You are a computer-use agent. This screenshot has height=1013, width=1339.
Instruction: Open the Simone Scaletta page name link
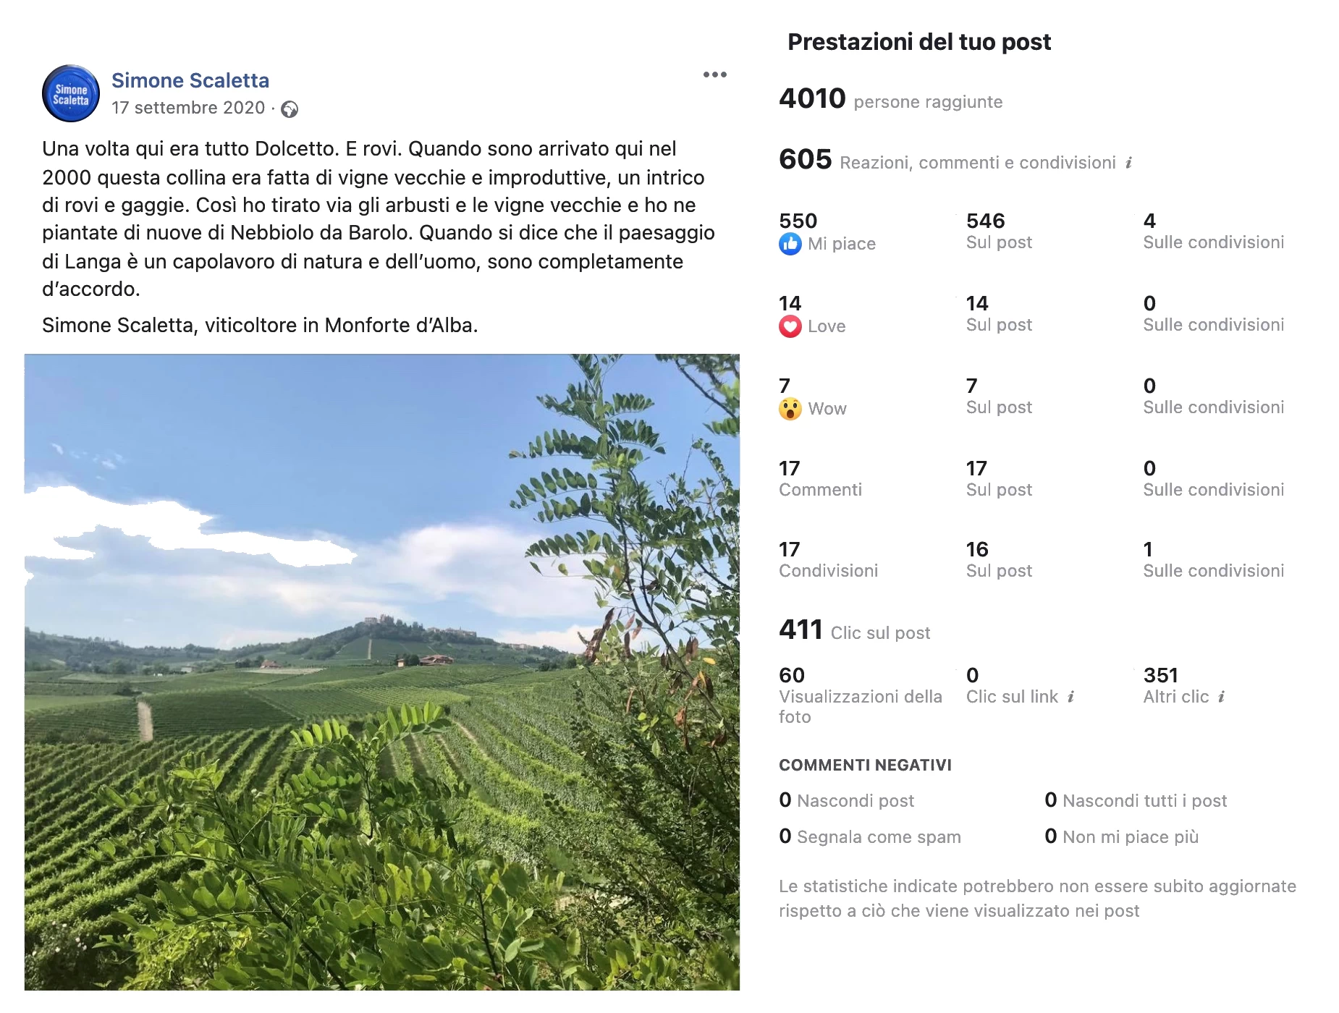[190, 80]
